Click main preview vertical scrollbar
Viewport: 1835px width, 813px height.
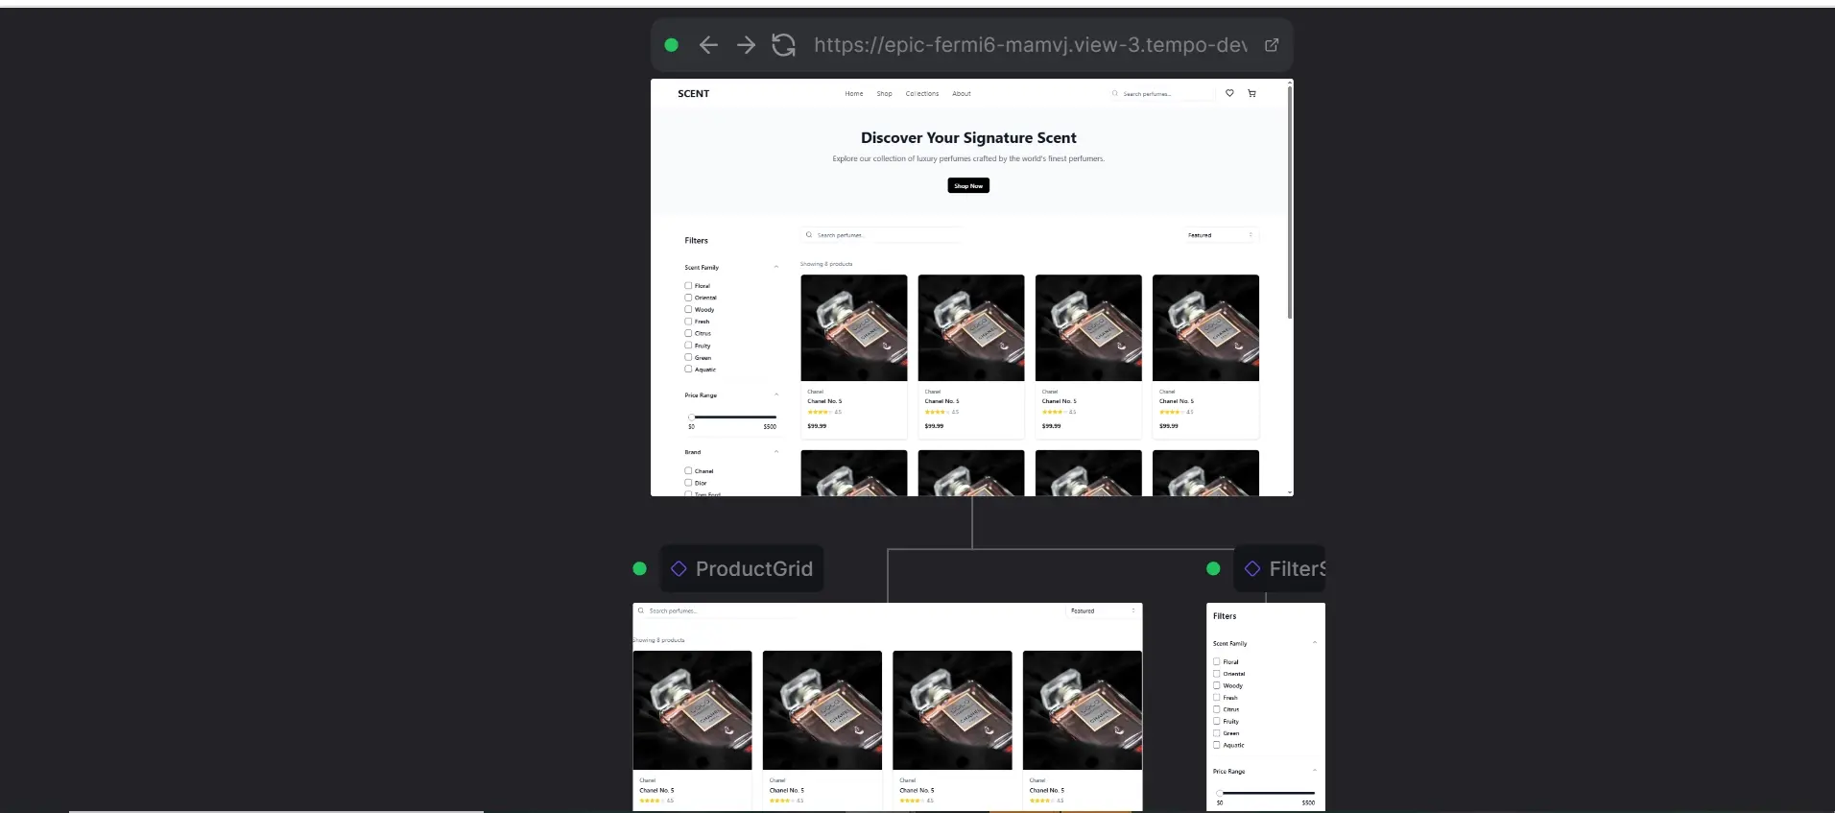coord(1290,202)
